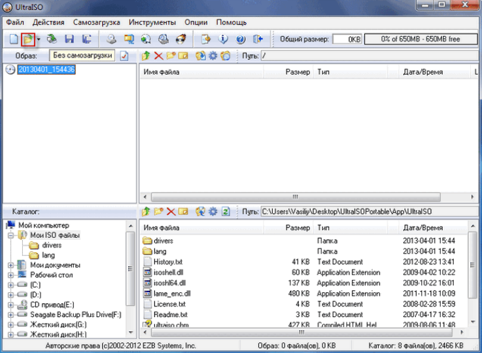Collapse the Мои ISO файлы tree node
The image size is (482, 353).
10,235
